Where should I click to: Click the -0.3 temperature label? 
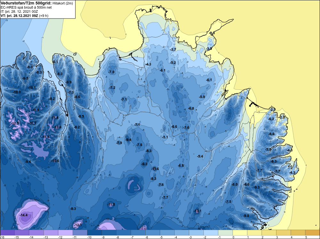click(212, 33)
